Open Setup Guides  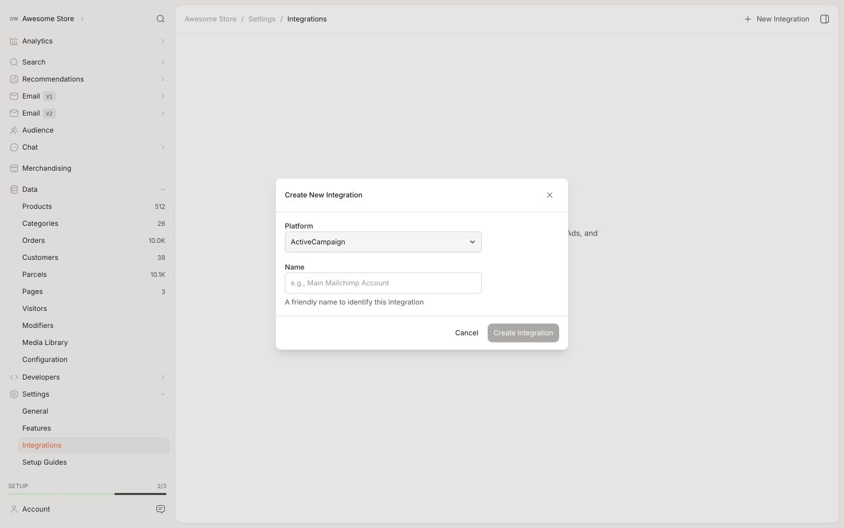(x=94, y=462)
